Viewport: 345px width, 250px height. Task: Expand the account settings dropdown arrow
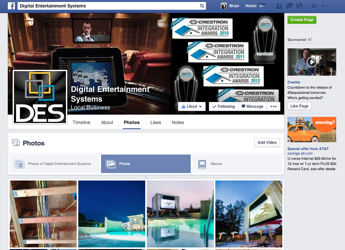click(x=323, y=6)
